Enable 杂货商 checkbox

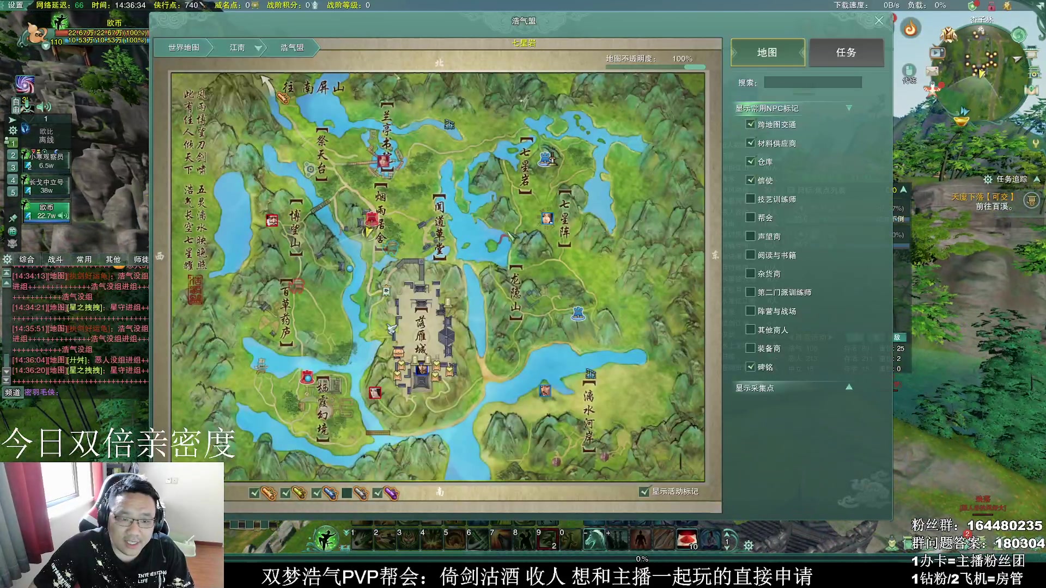coord(751,273)
